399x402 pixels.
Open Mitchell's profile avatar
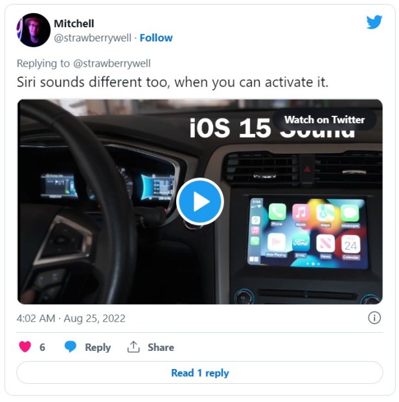(x=33, y=30)
